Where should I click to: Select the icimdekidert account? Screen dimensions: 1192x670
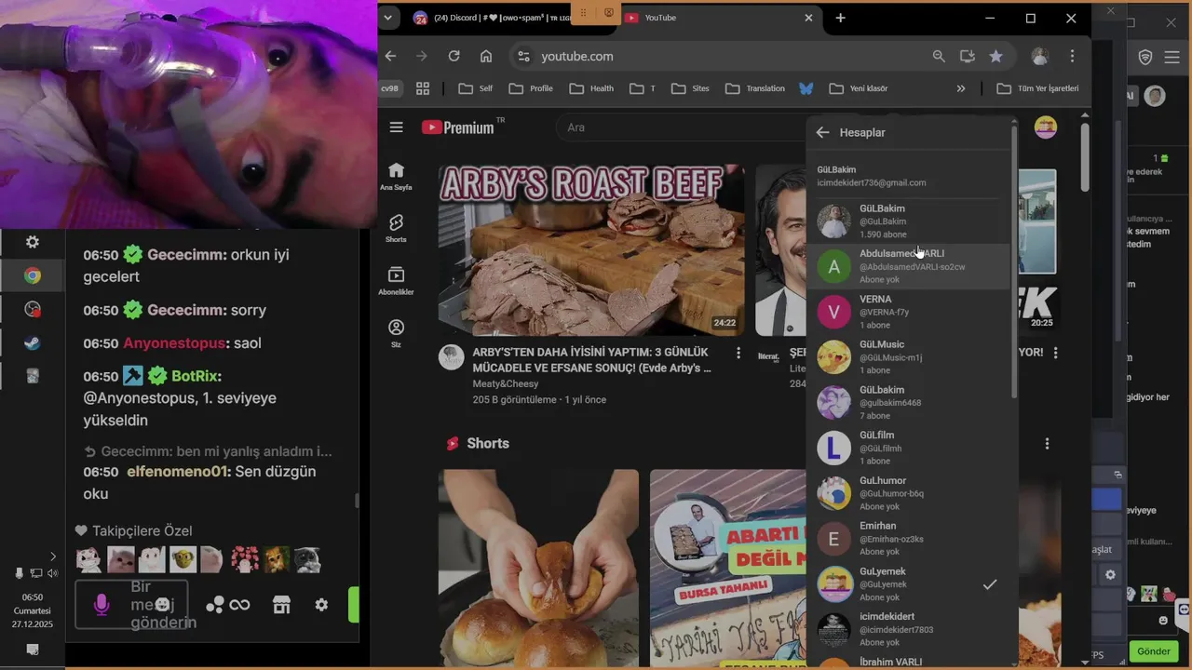908,629
